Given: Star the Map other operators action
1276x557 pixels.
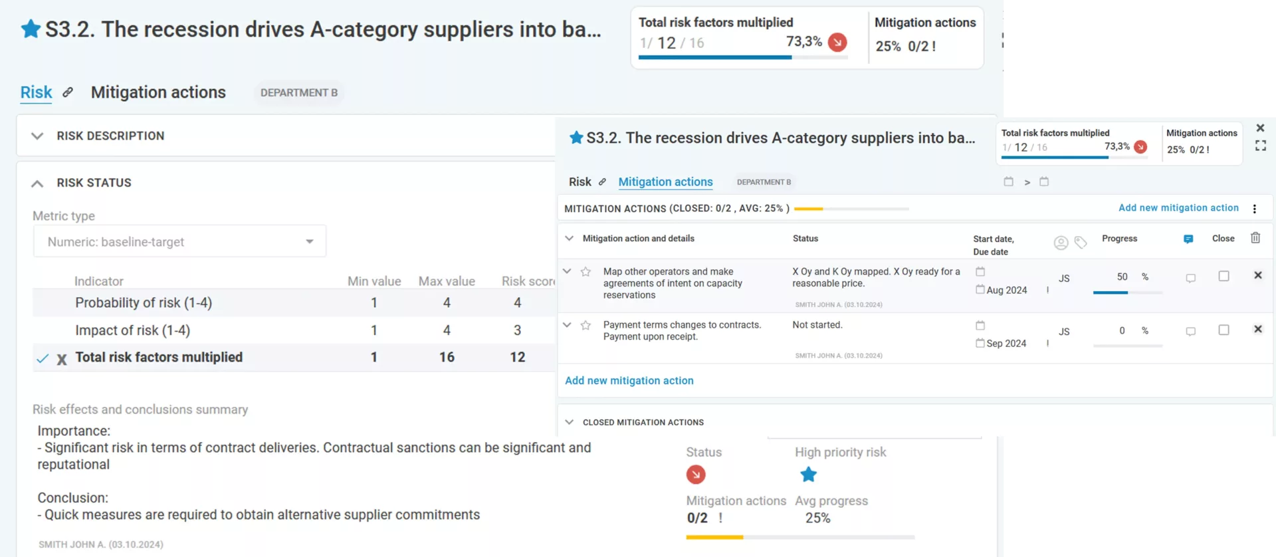Looking at the screenshot, I should (x=585, y=272).
